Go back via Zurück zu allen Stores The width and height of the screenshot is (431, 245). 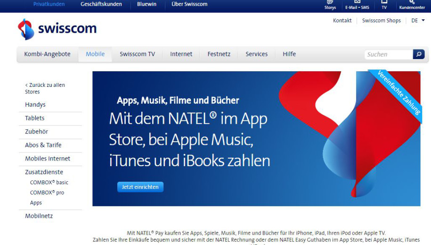tap(45, 88)
